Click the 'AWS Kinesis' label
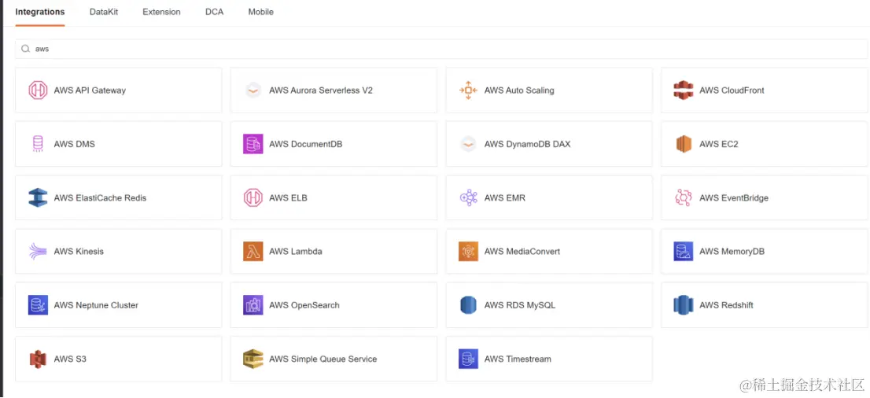 [79, 252]
